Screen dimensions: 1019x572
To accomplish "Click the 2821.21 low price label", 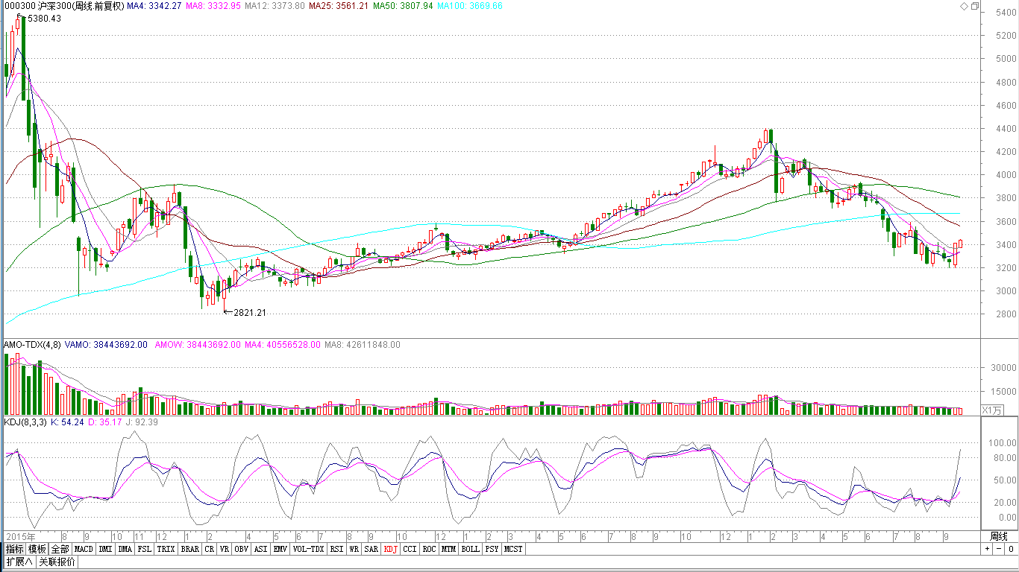I will click(250, 313).
